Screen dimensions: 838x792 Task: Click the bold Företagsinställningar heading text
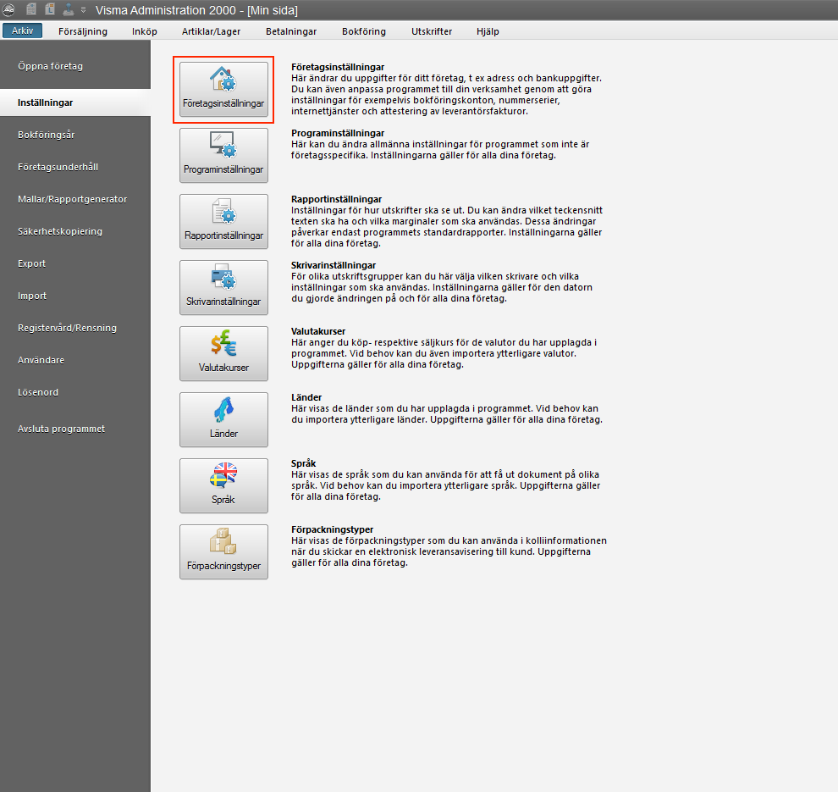pyautogui.click(x=338, y=67)
